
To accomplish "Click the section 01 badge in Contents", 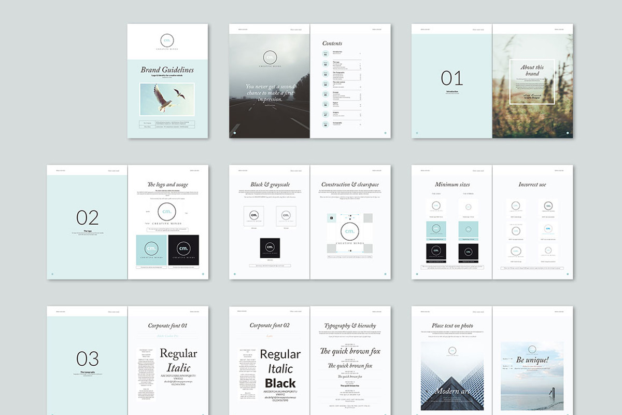I will coord(326,52).
